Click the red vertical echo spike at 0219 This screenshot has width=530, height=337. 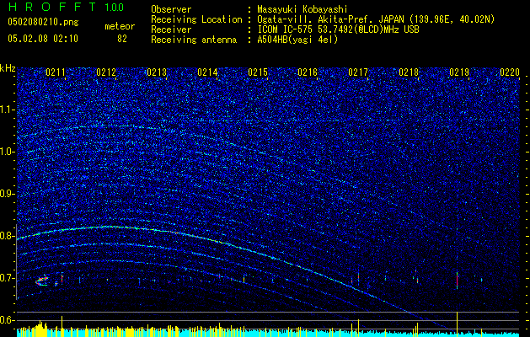[x=457, y=281]
